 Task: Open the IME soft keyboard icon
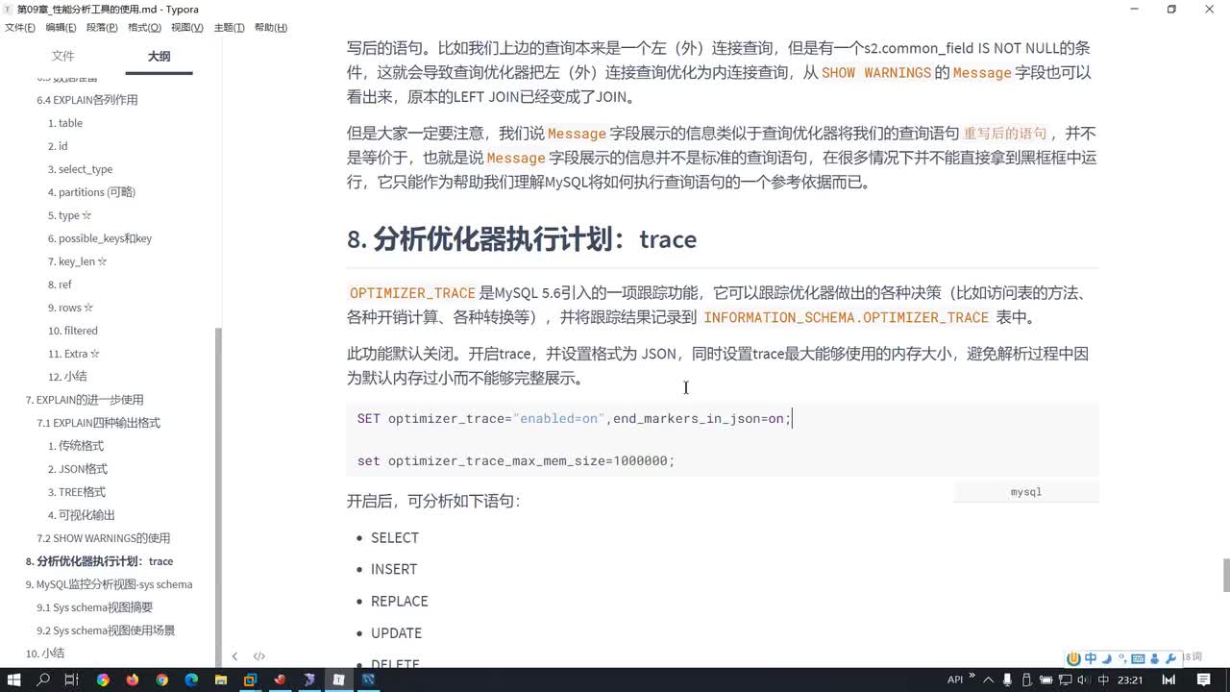point(1138,658)
